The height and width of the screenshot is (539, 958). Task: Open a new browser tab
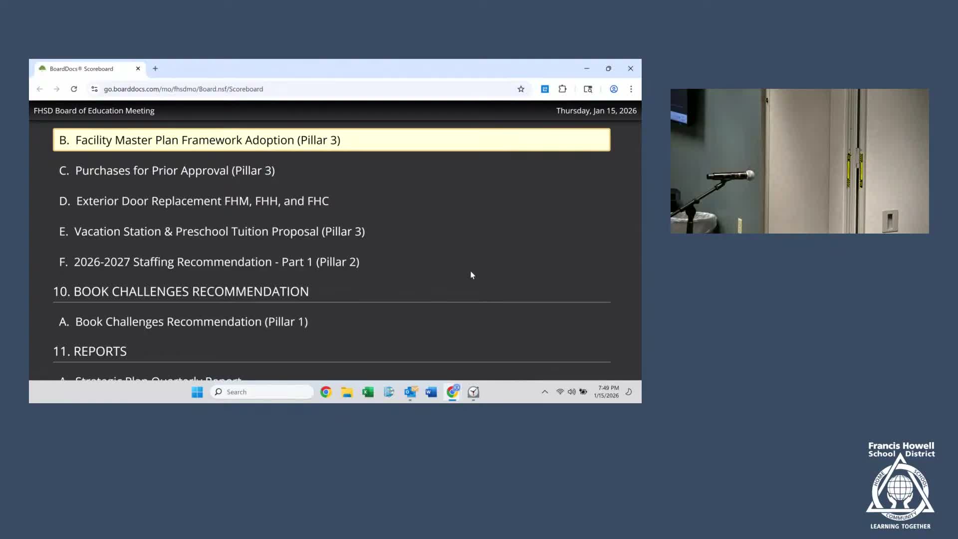[x=155, y=68]
